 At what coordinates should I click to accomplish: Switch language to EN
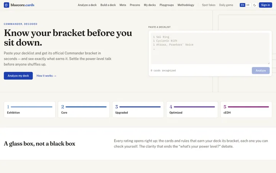(x=242, y=5)
